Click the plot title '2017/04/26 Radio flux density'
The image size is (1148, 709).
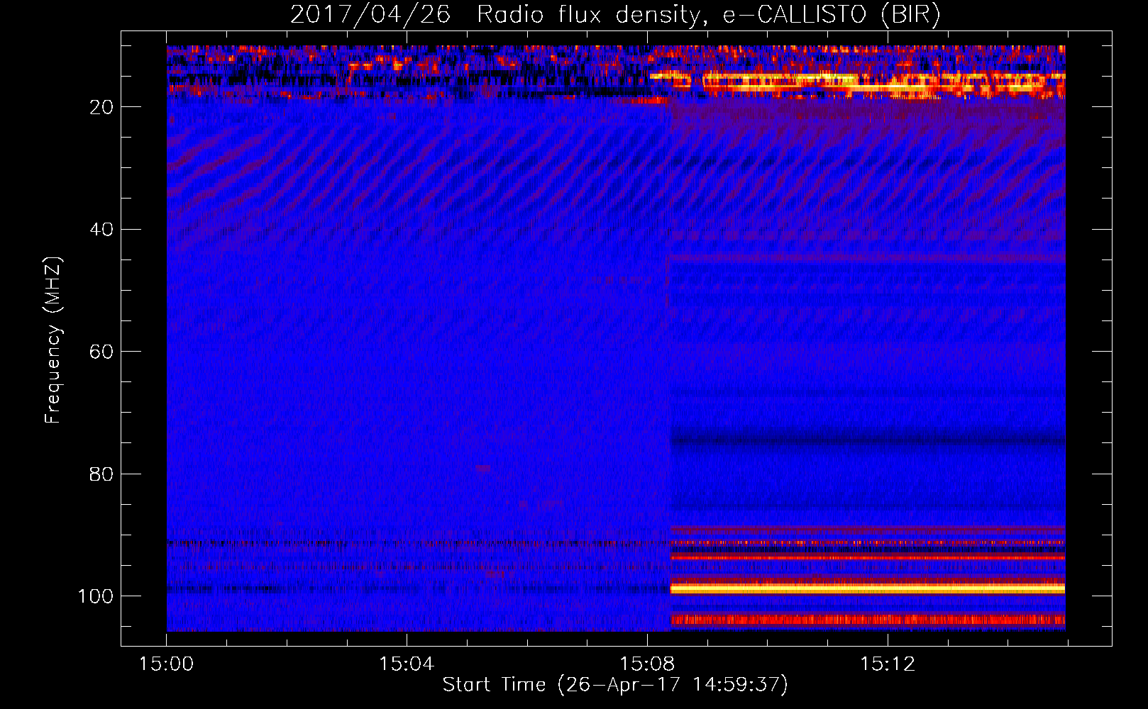[495, 15]
